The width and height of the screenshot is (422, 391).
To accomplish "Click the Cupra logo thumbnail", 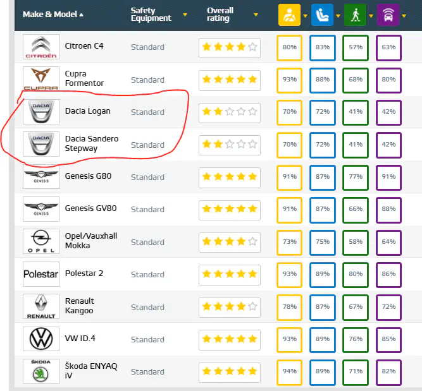I will click(x=41, y=79).
